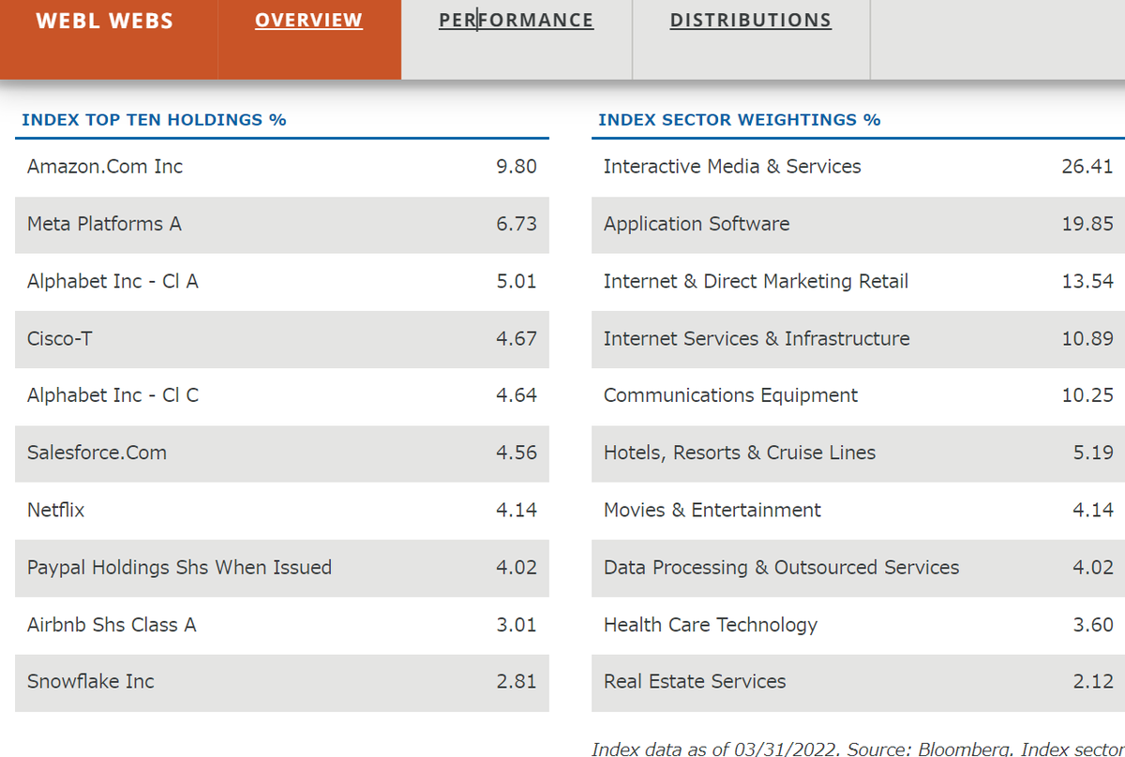Image resolution: width=1125 pixels, height=757 pixels.
Task: Select the Netflix holding name
Action: 56,510
